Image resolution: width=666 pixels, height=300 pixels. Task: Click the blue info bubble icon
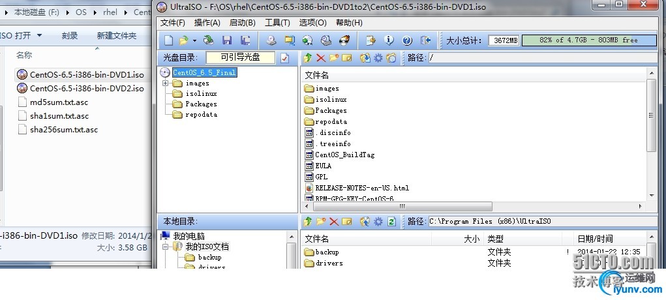[389, 40]
